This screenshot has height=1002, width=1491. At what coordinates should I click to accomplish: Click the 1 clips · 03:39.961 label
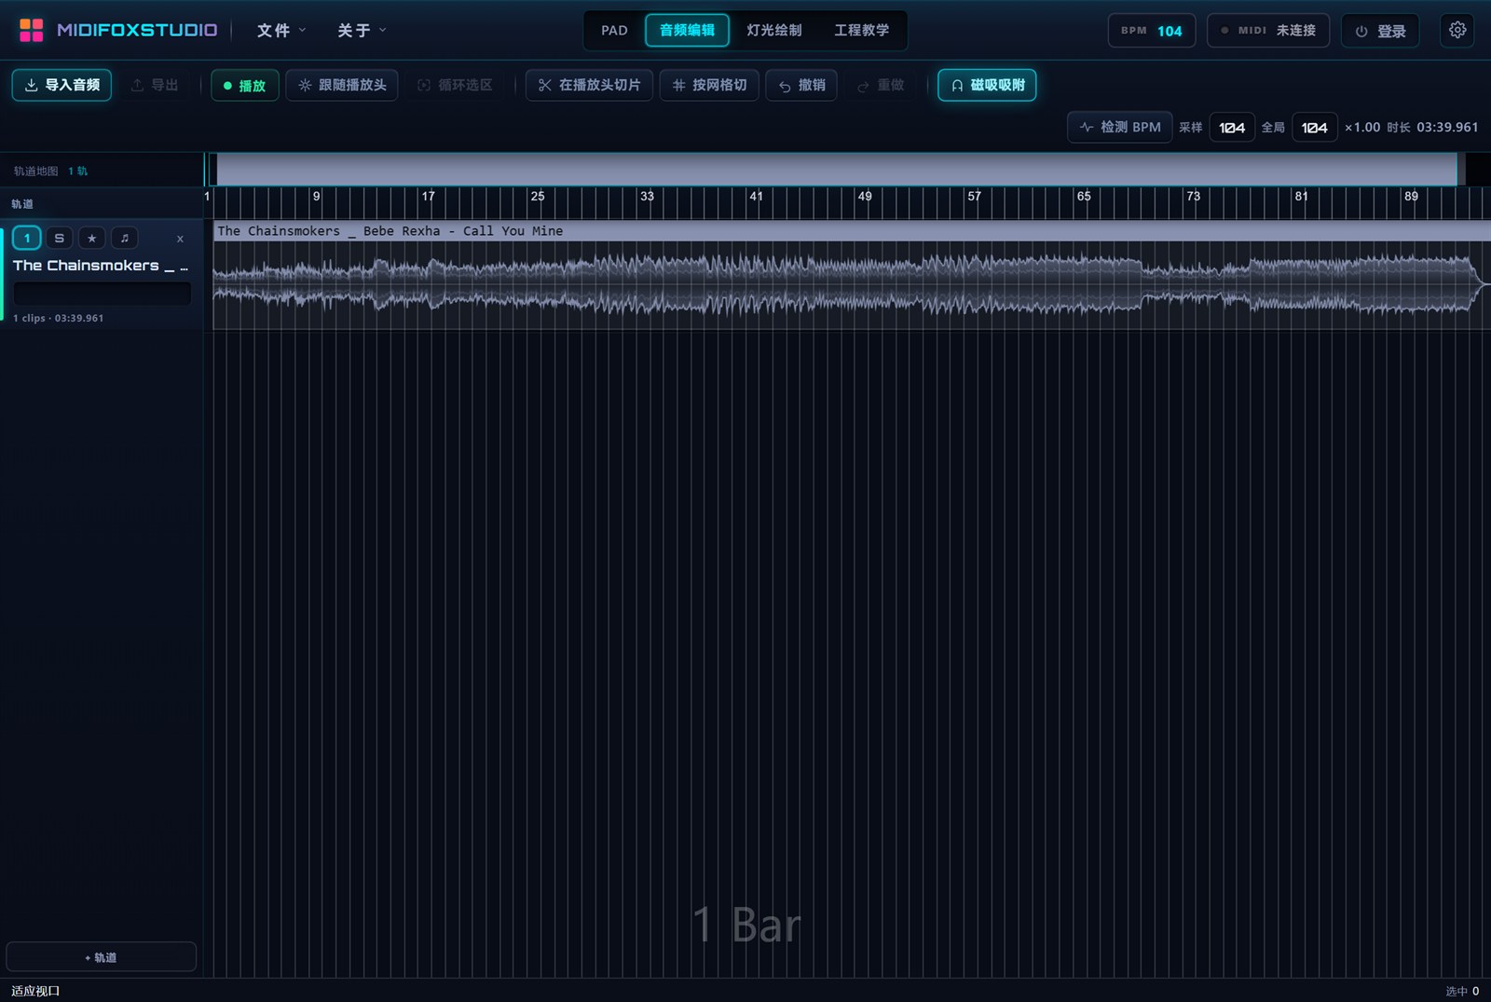point(58,318)
